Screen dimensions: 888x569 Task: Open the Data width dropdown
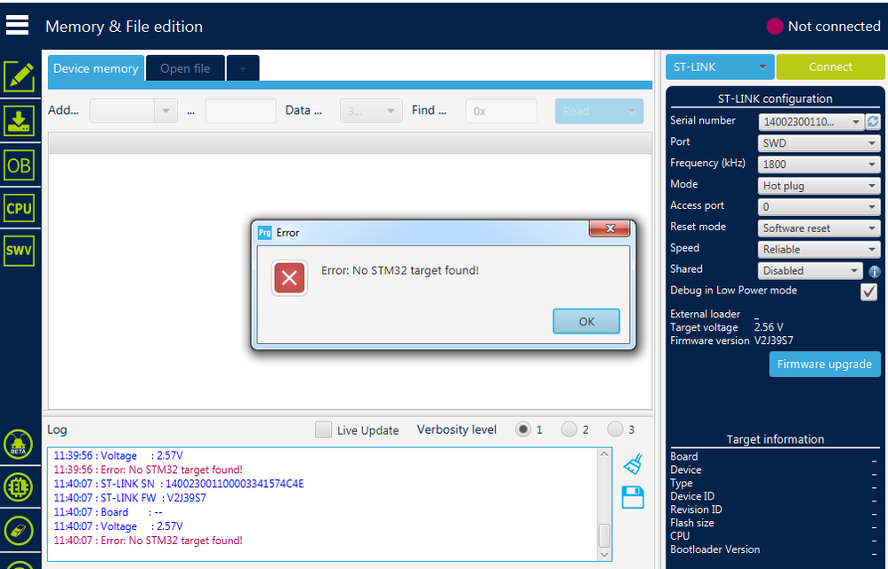click(371, 111)
